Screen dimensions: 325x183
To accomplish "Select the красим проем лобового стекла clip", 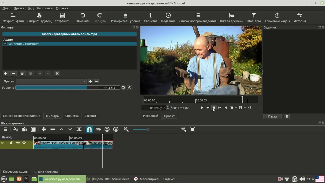I will point(58,145).
